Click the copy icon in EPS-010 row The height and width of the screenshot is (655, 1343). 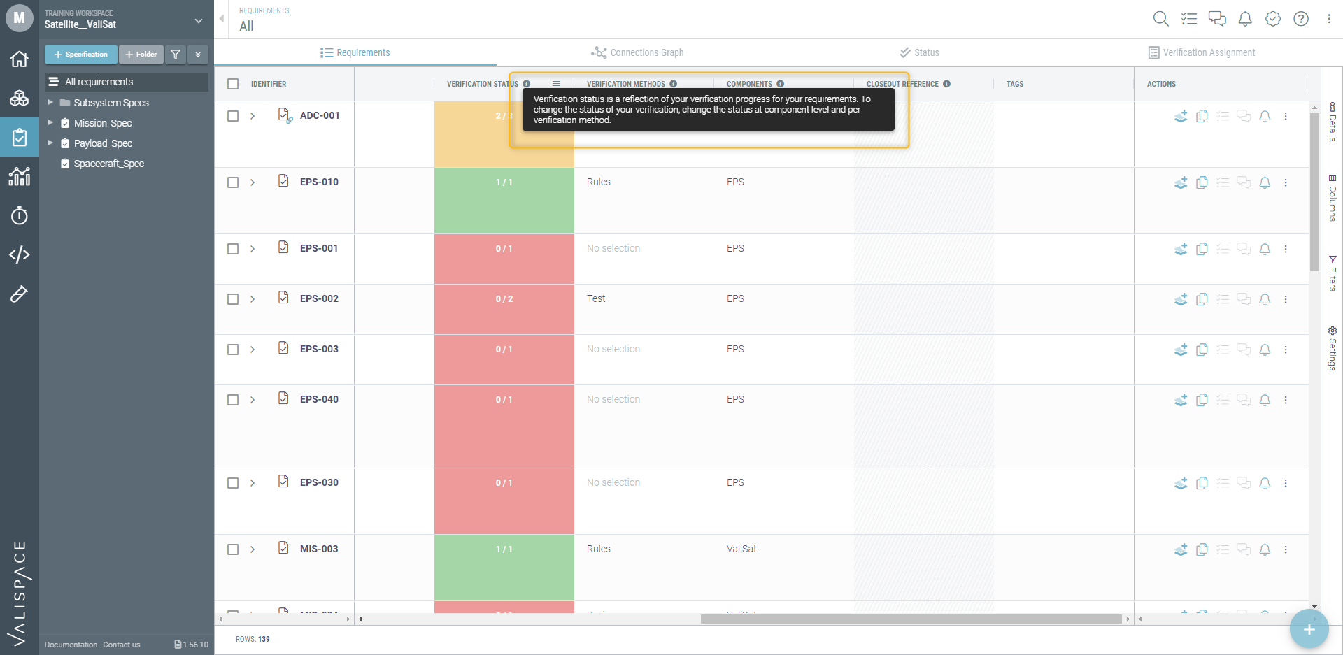pos(1202,182)
